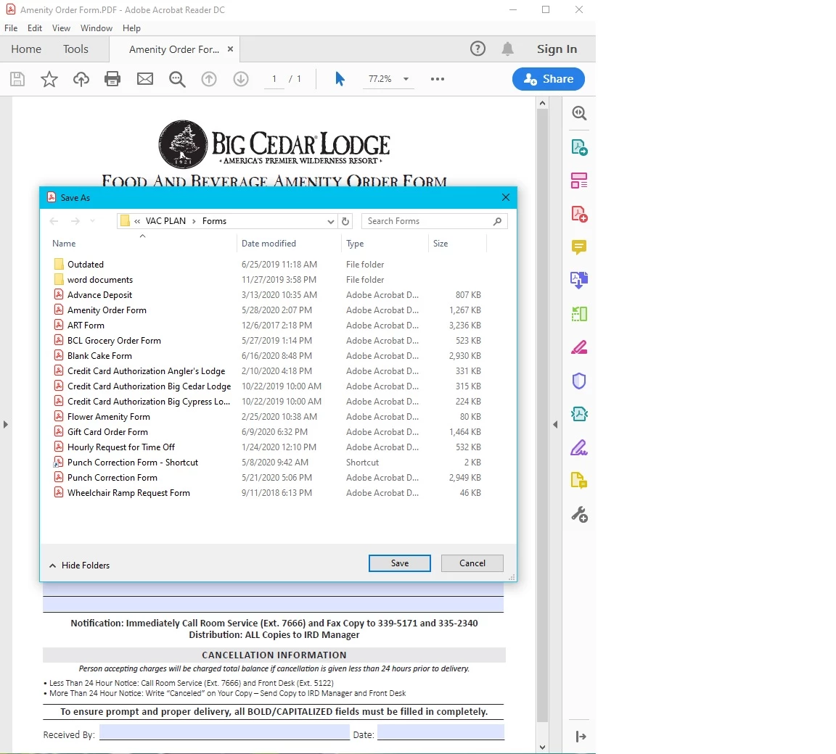Viewport: 836px width, 754px height.
Task: Print the document using printer icon
Action: [112, 79]
